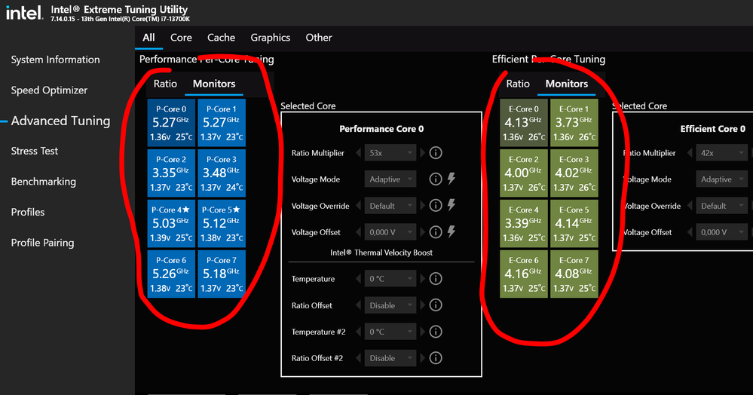Increase performance Ratio Multiplier with right arrow
The width and height of the screenshot is (753, 395).
(423, 153)
